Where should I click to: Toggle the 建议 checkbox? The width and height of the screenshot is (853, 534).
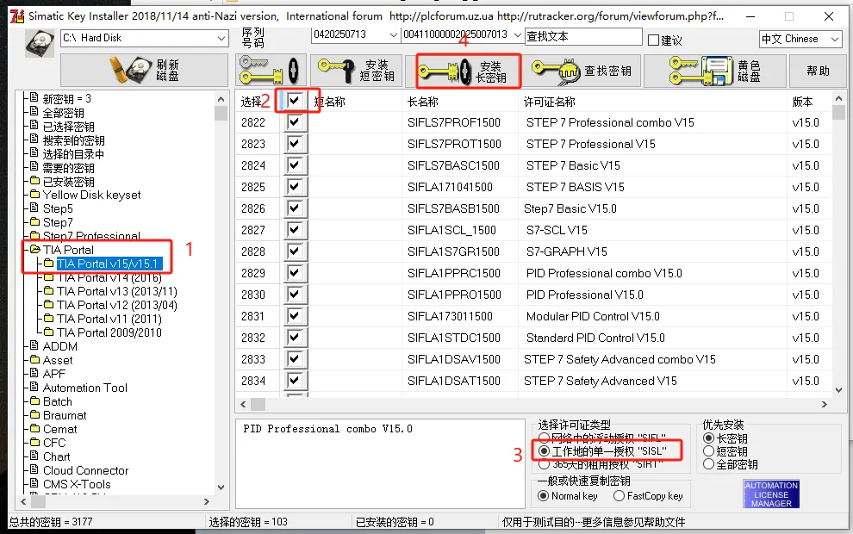tap(653, 40)
